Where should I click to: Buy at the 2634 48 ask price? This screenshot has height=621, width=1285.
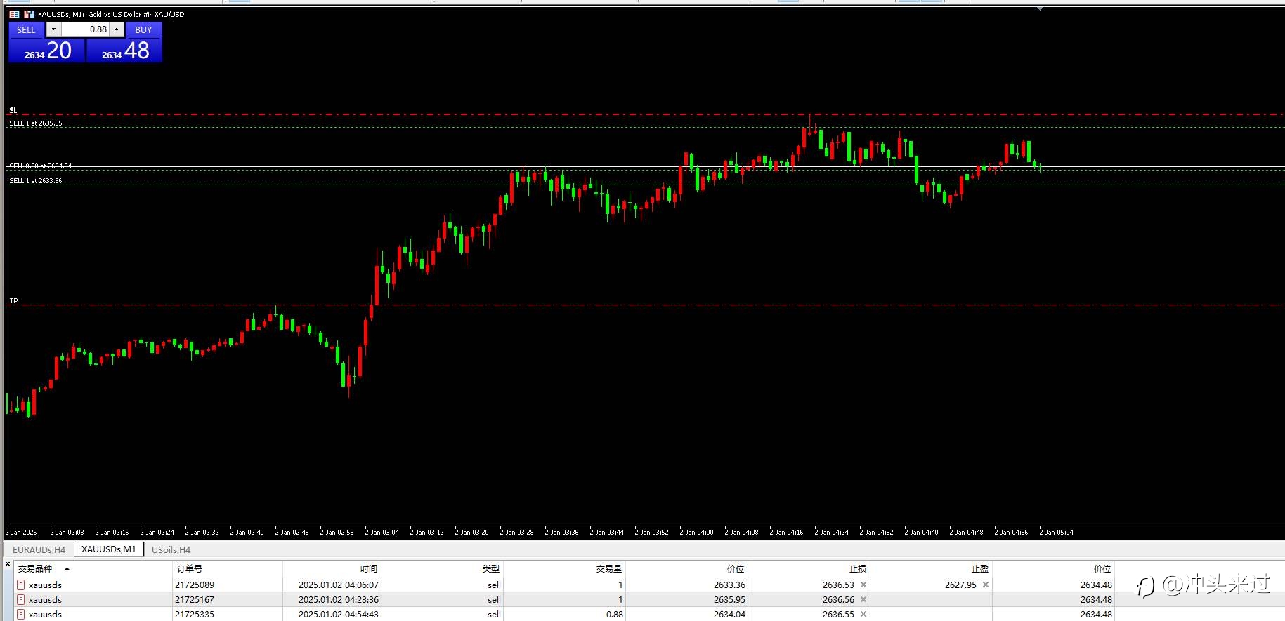(x=124, y=51)
